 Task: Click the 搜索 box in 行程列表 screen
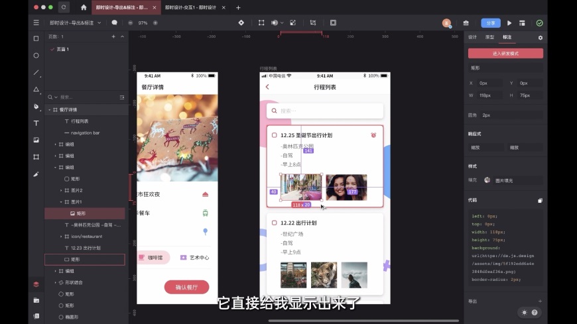pyautogui.click(x=324, y=111)
